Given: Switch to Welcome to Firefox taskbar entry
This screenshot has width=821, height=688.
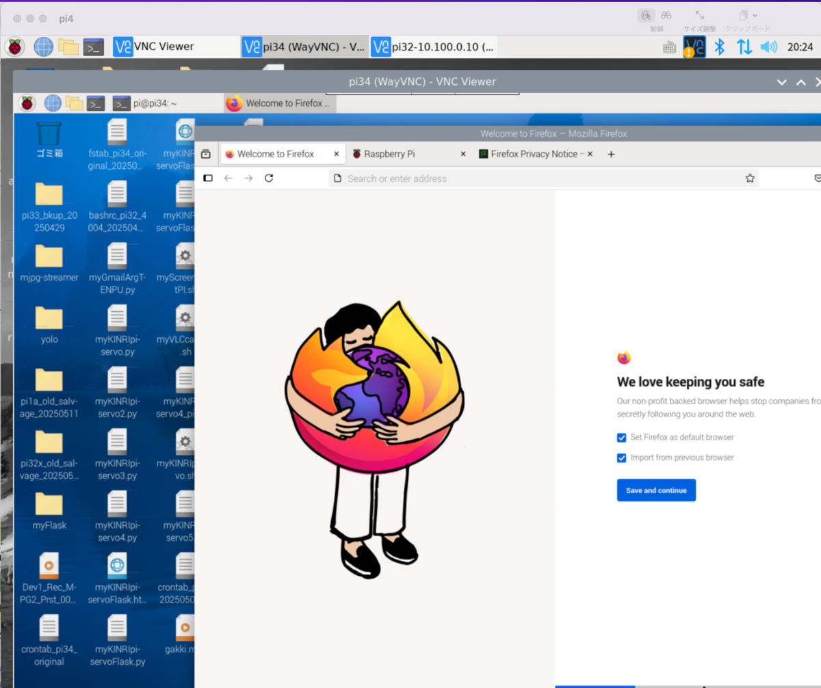Looking at the screenshot, I should pos(281,103).
